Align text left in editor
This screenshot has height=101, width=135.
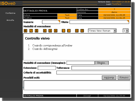tap(45, 31)
